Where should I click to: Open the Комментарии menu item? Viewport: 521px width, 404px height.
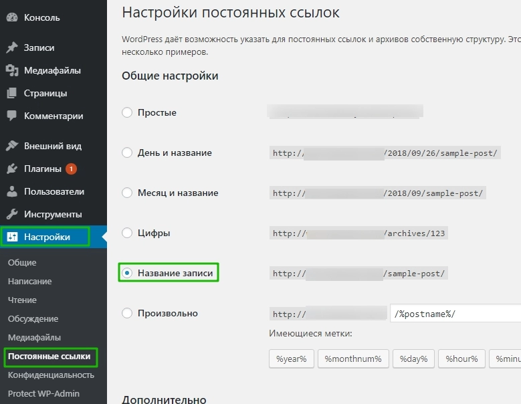pyautogui.click(x=54, y=116)
